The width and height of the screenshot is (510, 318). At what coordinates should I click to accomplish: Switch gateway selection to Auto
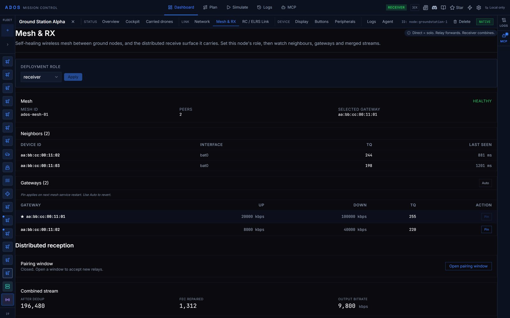[x=485, y=183]
